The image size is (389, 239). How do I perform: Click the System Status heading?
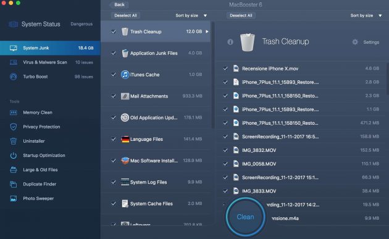pyautogui.click(x=41, y=24)
